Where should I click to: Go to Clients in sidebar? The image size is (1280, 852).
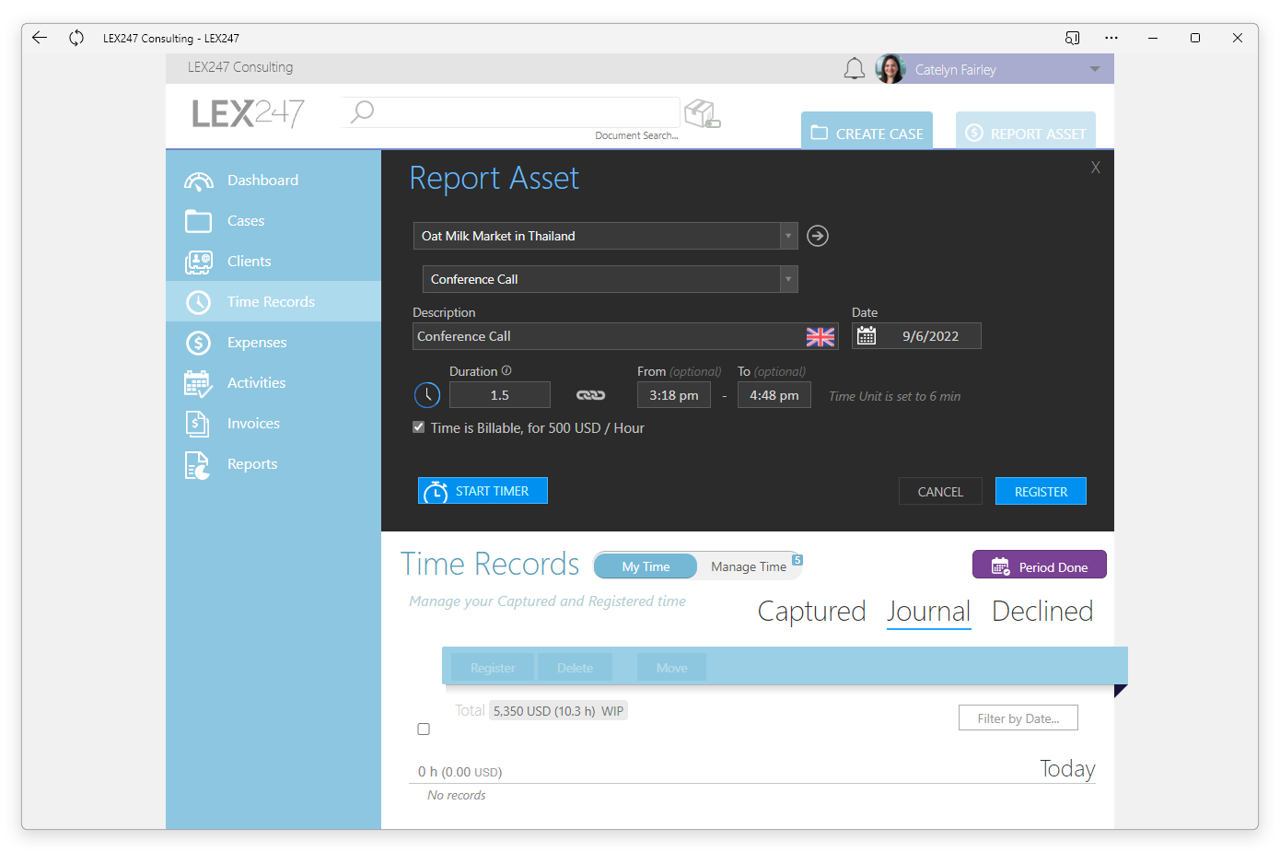click(x=273, y=262)
